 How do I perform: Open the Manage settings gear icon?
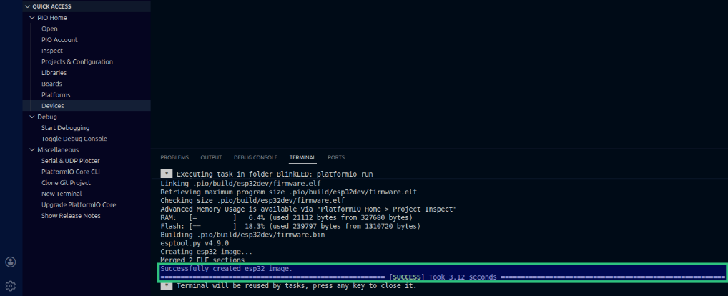click(x=11, y=286)
